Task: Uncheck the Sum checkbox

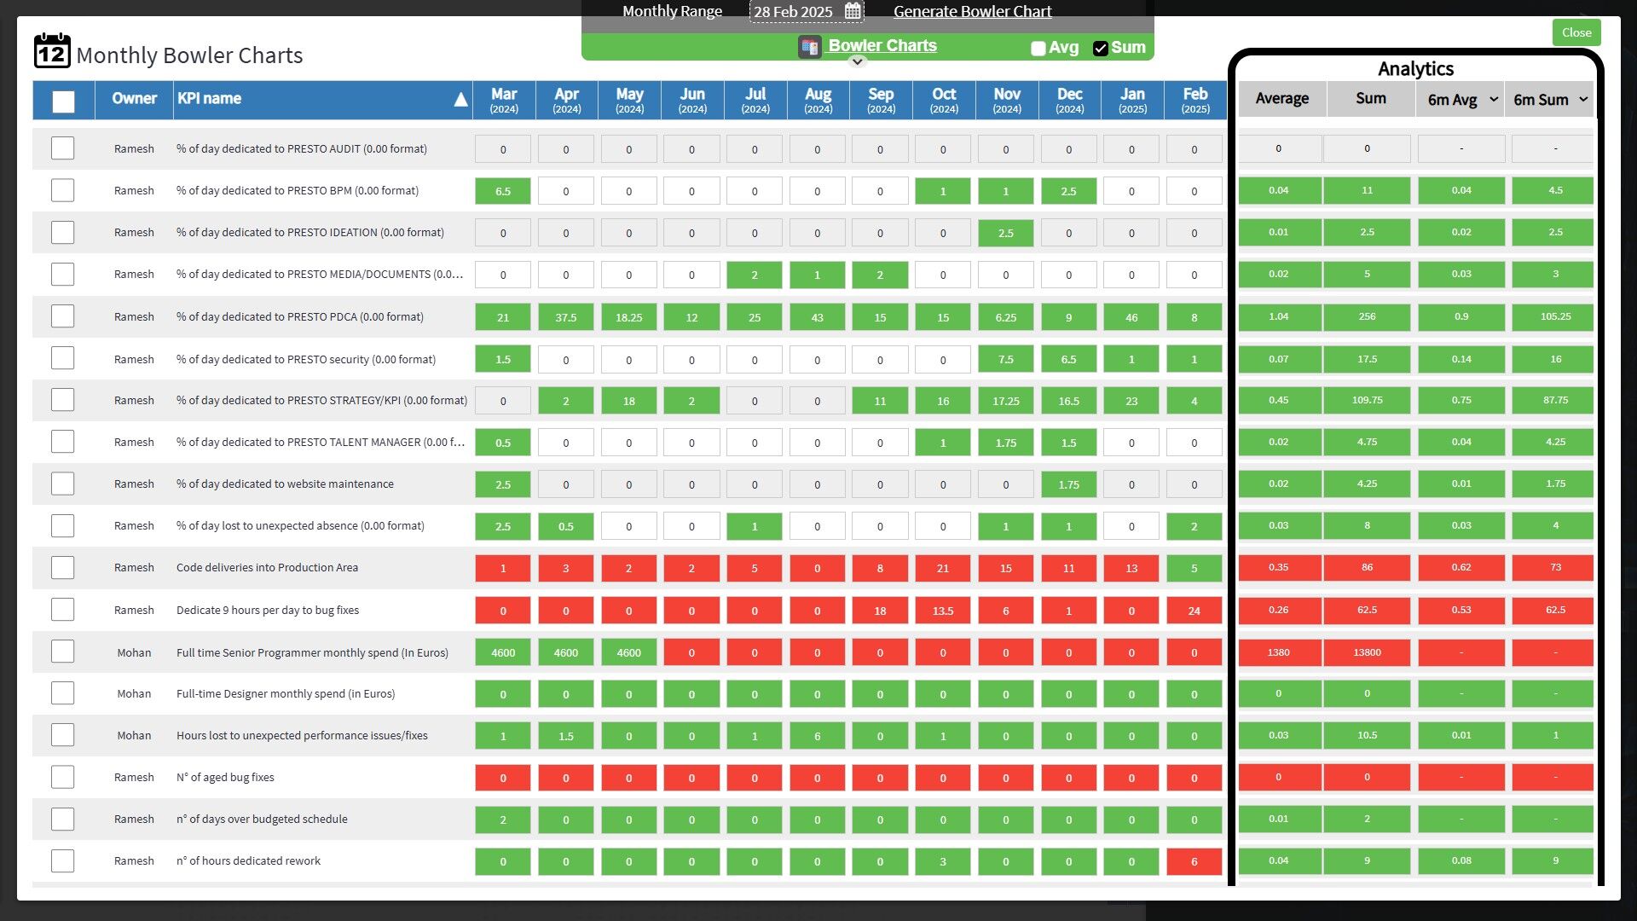Action: coord(1100,49)
